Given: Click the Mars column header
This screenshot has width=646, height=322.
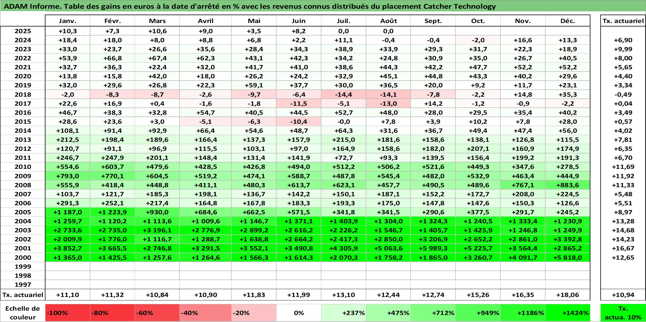Looking at the screenshot, I should click(157, 21).
